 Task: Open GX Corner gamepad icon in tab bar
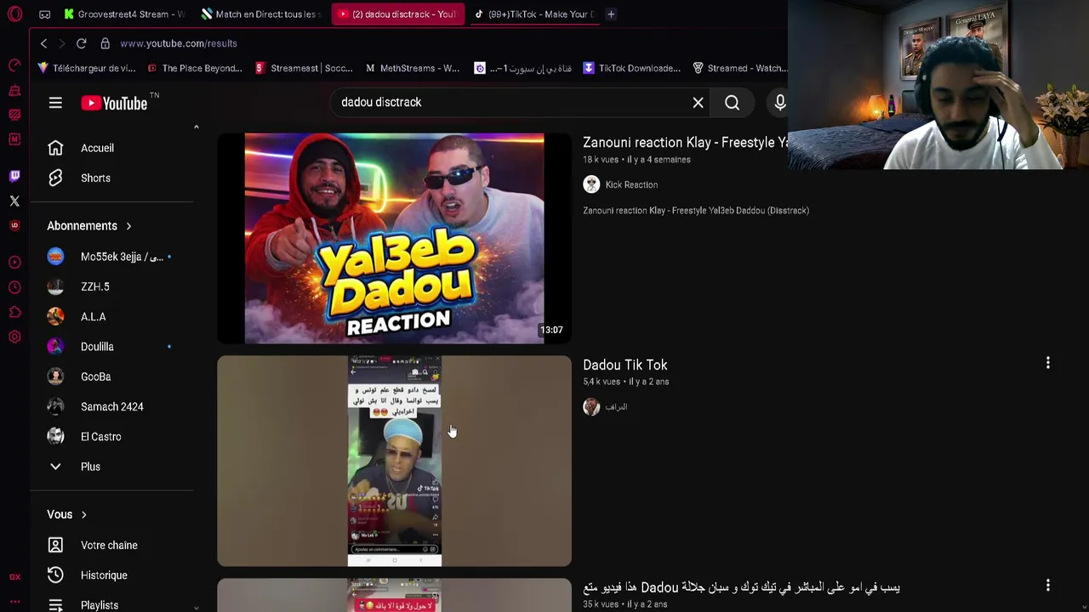(x=45, y=14)
